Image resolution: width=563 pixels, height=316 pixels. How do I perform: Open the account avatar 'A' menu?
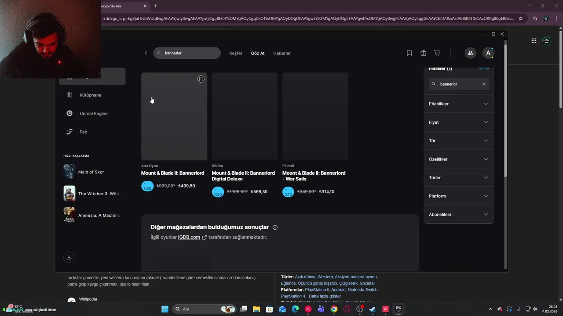[488, 53]
